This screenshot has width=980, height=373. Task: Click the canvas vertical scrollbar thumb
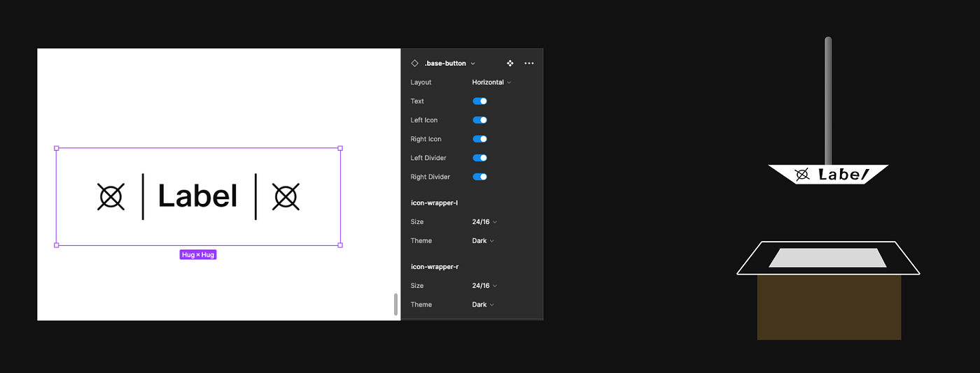pos(395,304)
